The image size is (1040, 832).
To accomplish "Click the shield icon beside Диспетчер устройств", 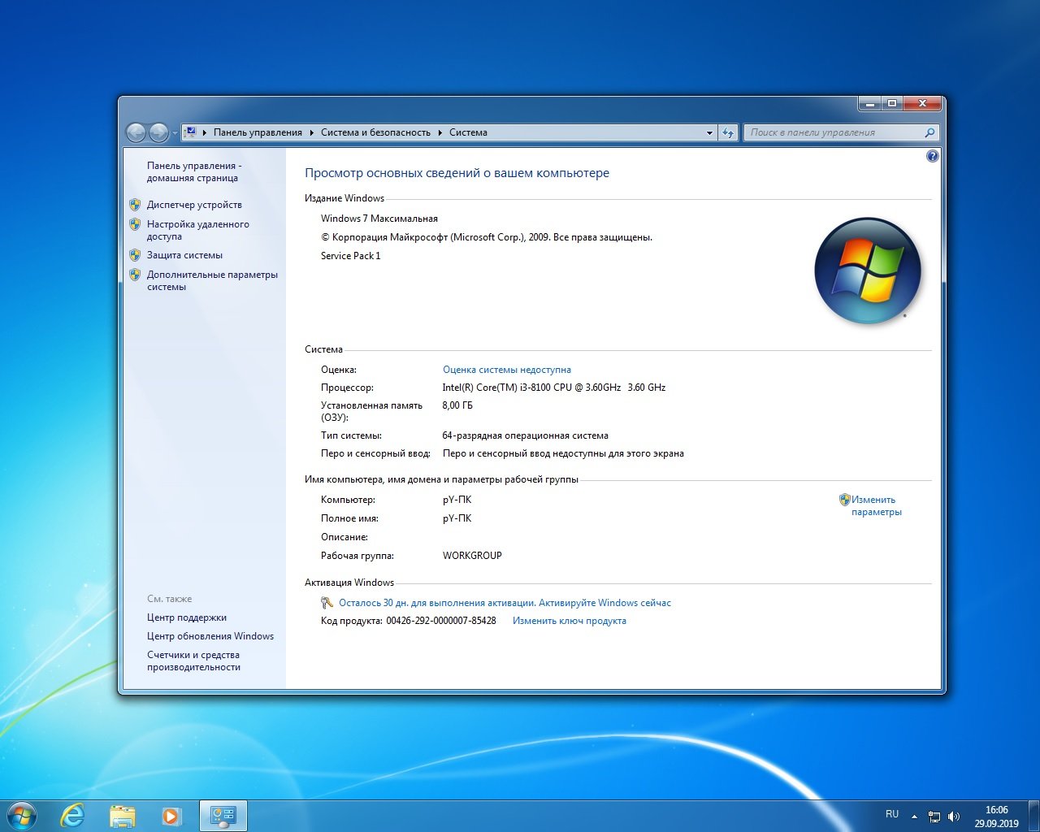I will click(x=135, y=205).
